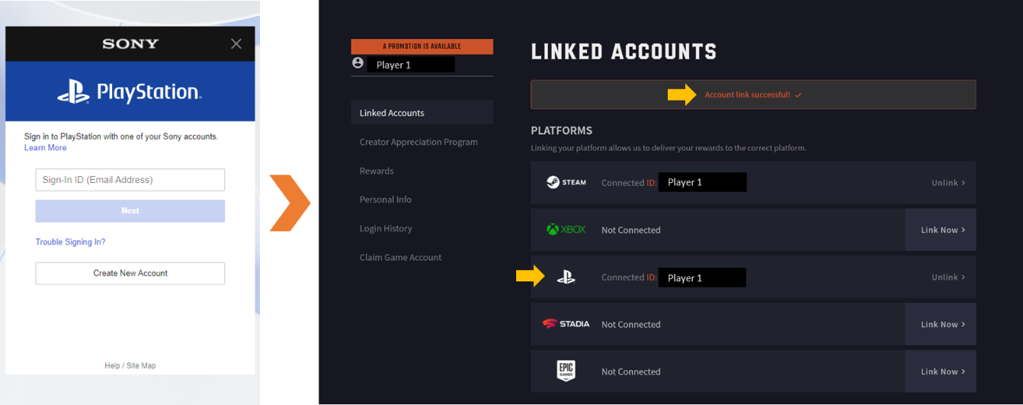Image resolution: width=1023 pixels, height=405 pixels.
Task: Click the Steam platform logo
Action: tap(566, 182)
